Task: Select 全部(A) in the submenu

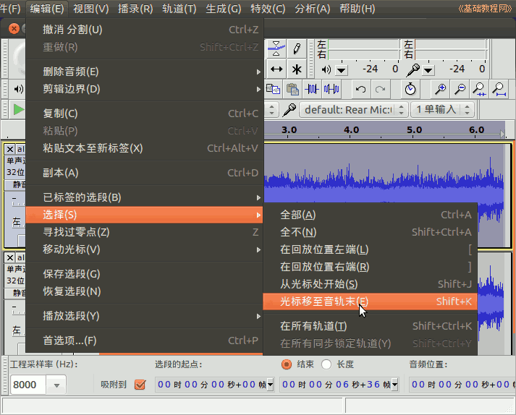Action: click(371, 215)
